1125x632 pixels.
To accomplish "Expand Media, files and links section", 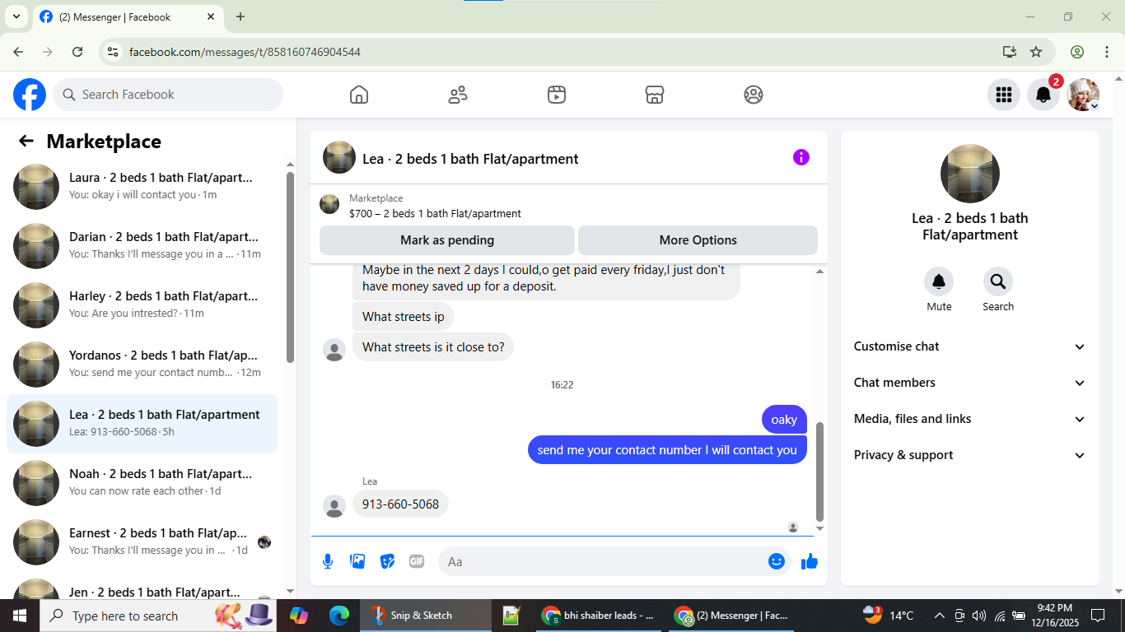I will tap(970, 419).
